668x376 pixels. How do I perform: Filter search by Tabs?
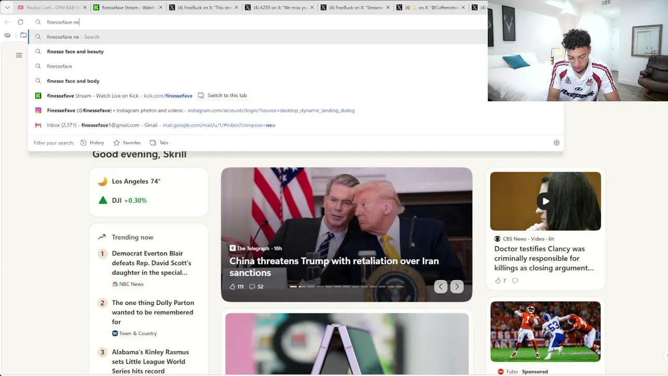pyautogui.click(x=159, y=143)
